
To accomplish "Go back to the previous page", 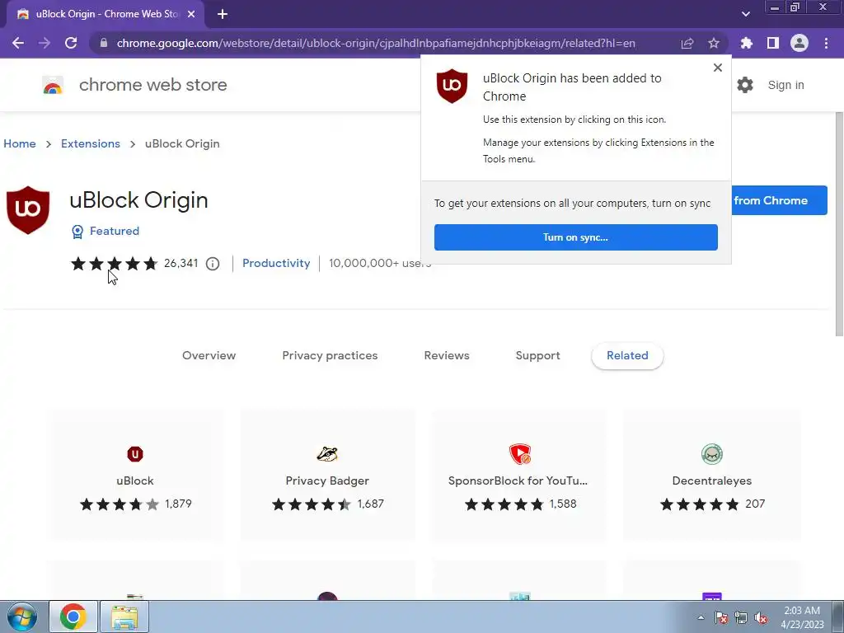I will [x=18, y=43].
